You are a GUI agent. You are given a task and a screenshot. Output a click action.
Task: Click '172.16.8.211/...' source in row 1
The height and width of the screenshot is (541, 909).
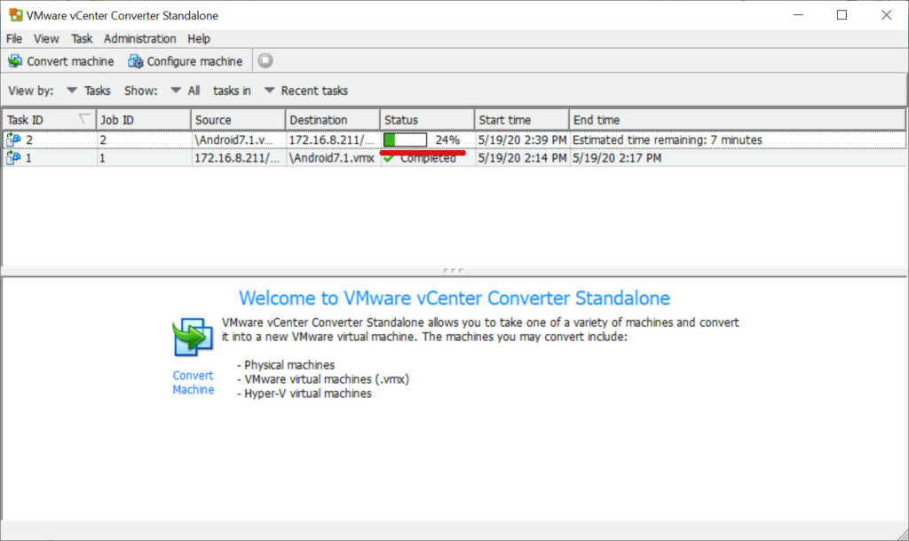pyautogui.click(x=236, y=158)
